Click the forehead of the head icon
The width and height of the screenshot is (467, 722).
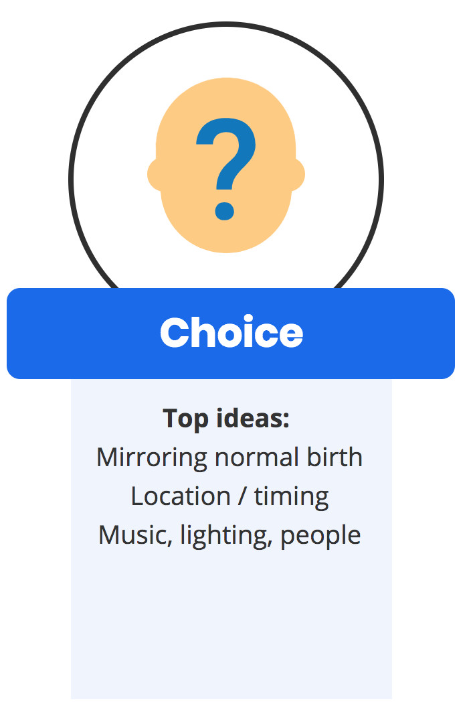coord(226,98)
